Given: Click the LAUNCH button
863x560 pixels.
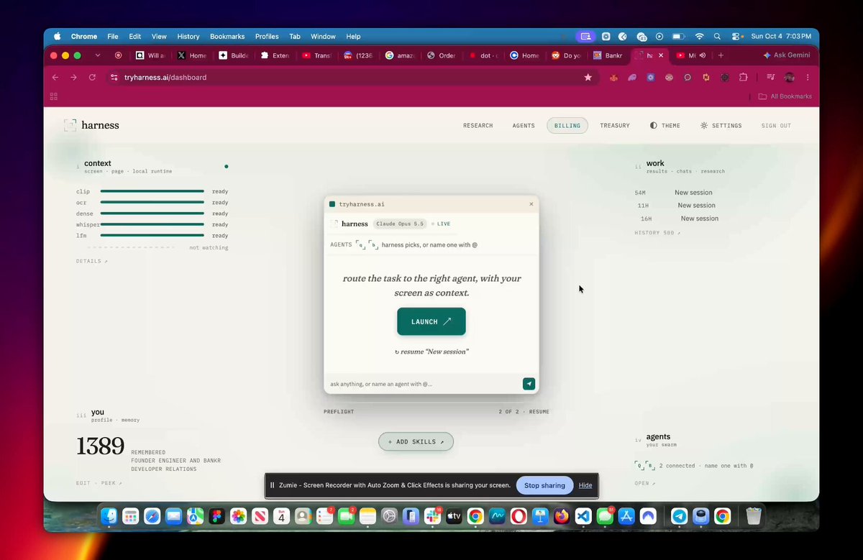Looking at the screenshot, I should pos(431,321).
